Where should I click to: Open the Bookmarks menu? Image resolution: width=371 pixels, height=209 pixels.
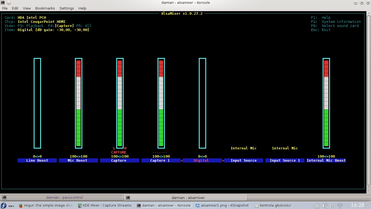(45, 8)
